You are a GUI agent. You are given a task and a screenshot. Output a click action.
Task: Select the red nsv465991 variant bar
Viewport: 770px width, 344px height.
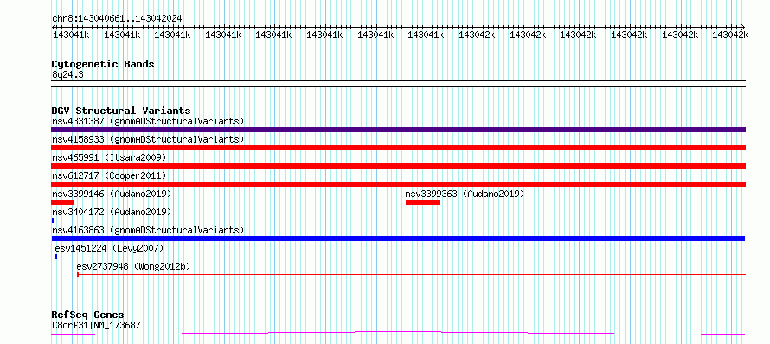(x=398, y=166)
